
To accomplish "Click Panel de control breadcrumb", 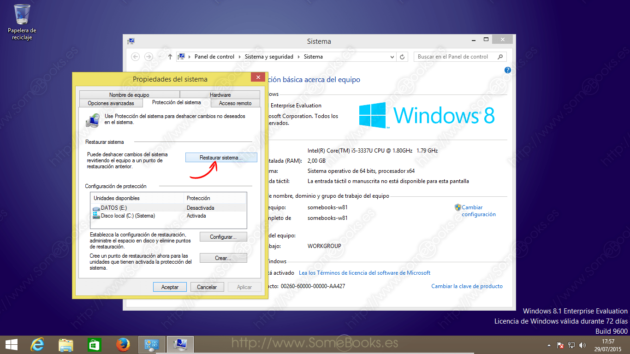I will [x=214, y=57].
